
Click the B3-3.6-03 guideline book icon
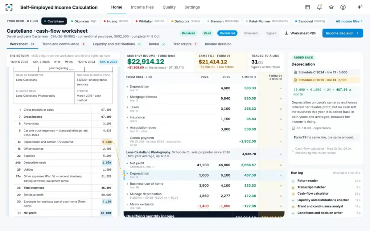point(293,128)
